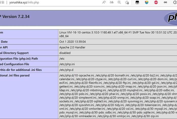
Task: Click the zoom magnifier icon in address bar
Action: (x=119, y=2)
